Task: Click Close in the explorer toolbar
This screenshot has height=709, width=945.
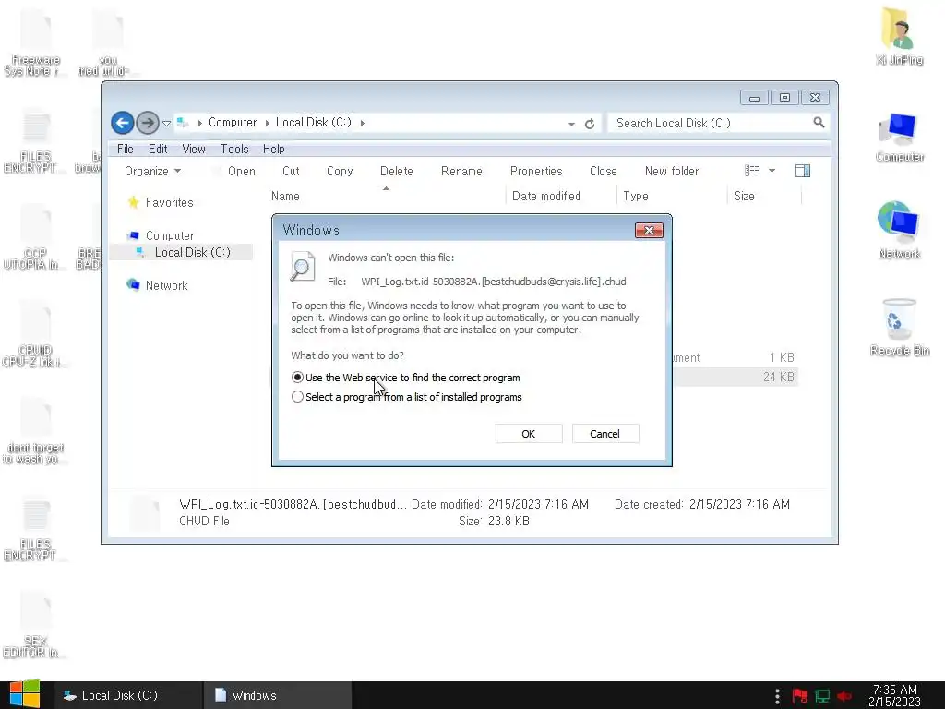Action: [604, 171]
